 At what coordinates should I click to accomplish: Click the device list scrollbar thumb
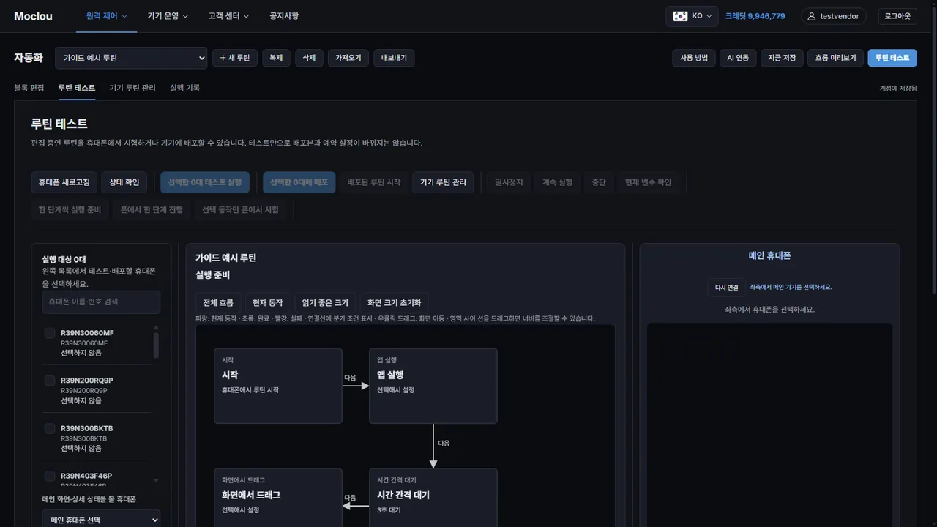(156, 345)
